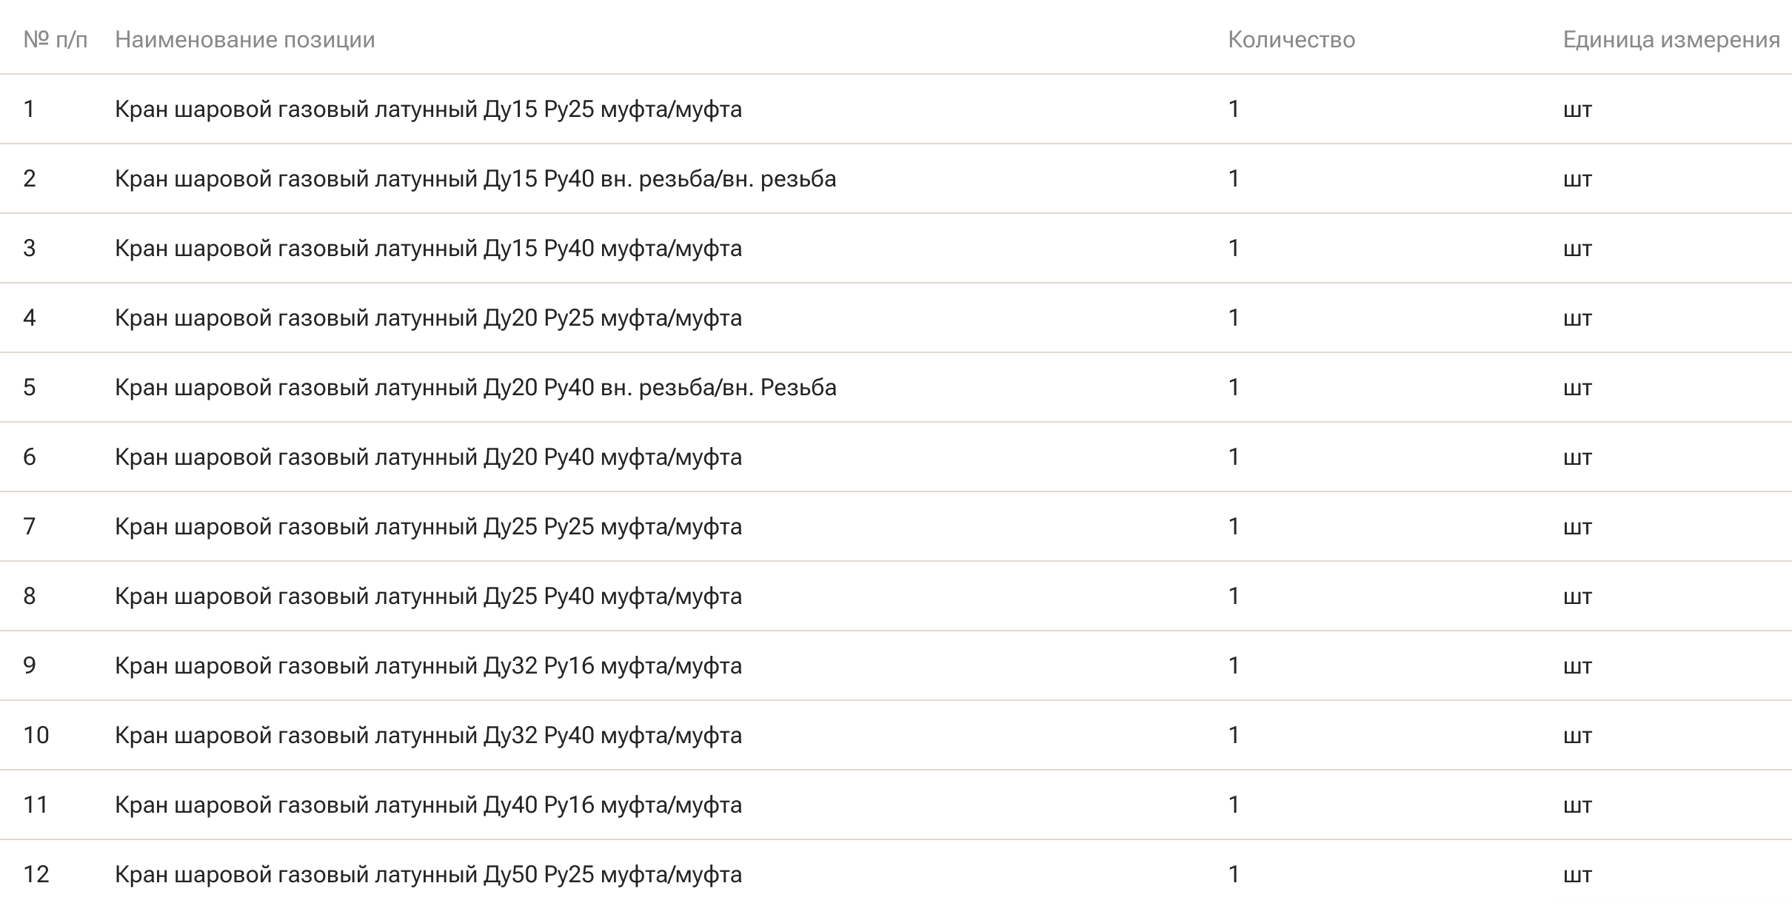Click the «Количество» column header
This screenshot has width=1792, height=903.
click(1291, 39)
